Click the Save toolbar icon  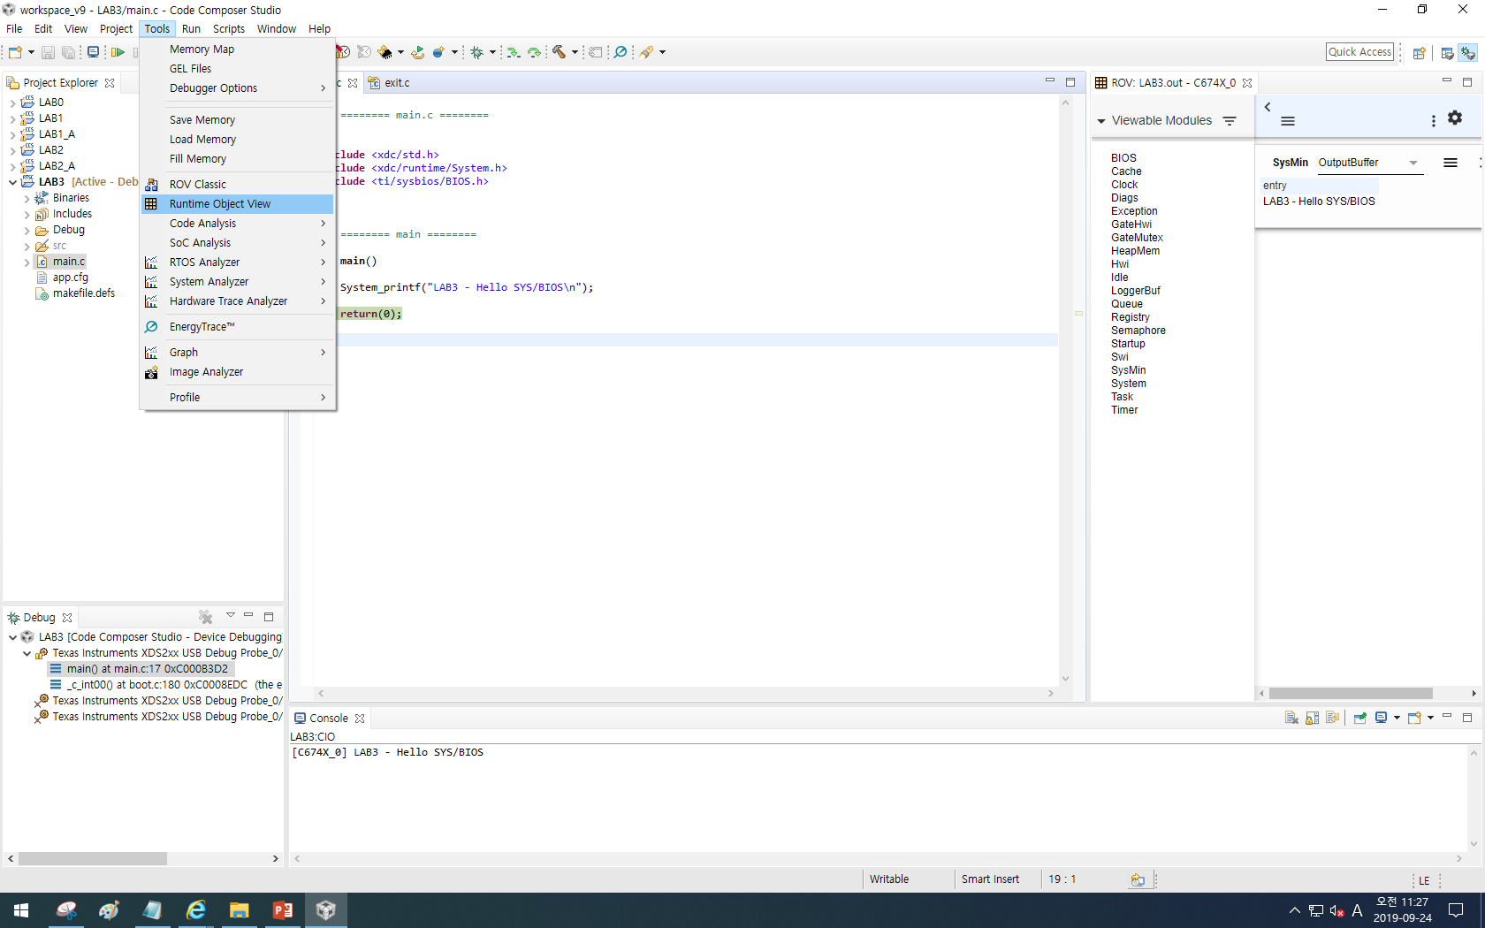click(49, 52)
